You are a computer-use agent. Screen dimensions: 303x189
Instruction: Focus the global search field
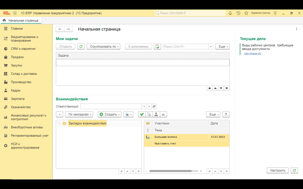(190, 13)
